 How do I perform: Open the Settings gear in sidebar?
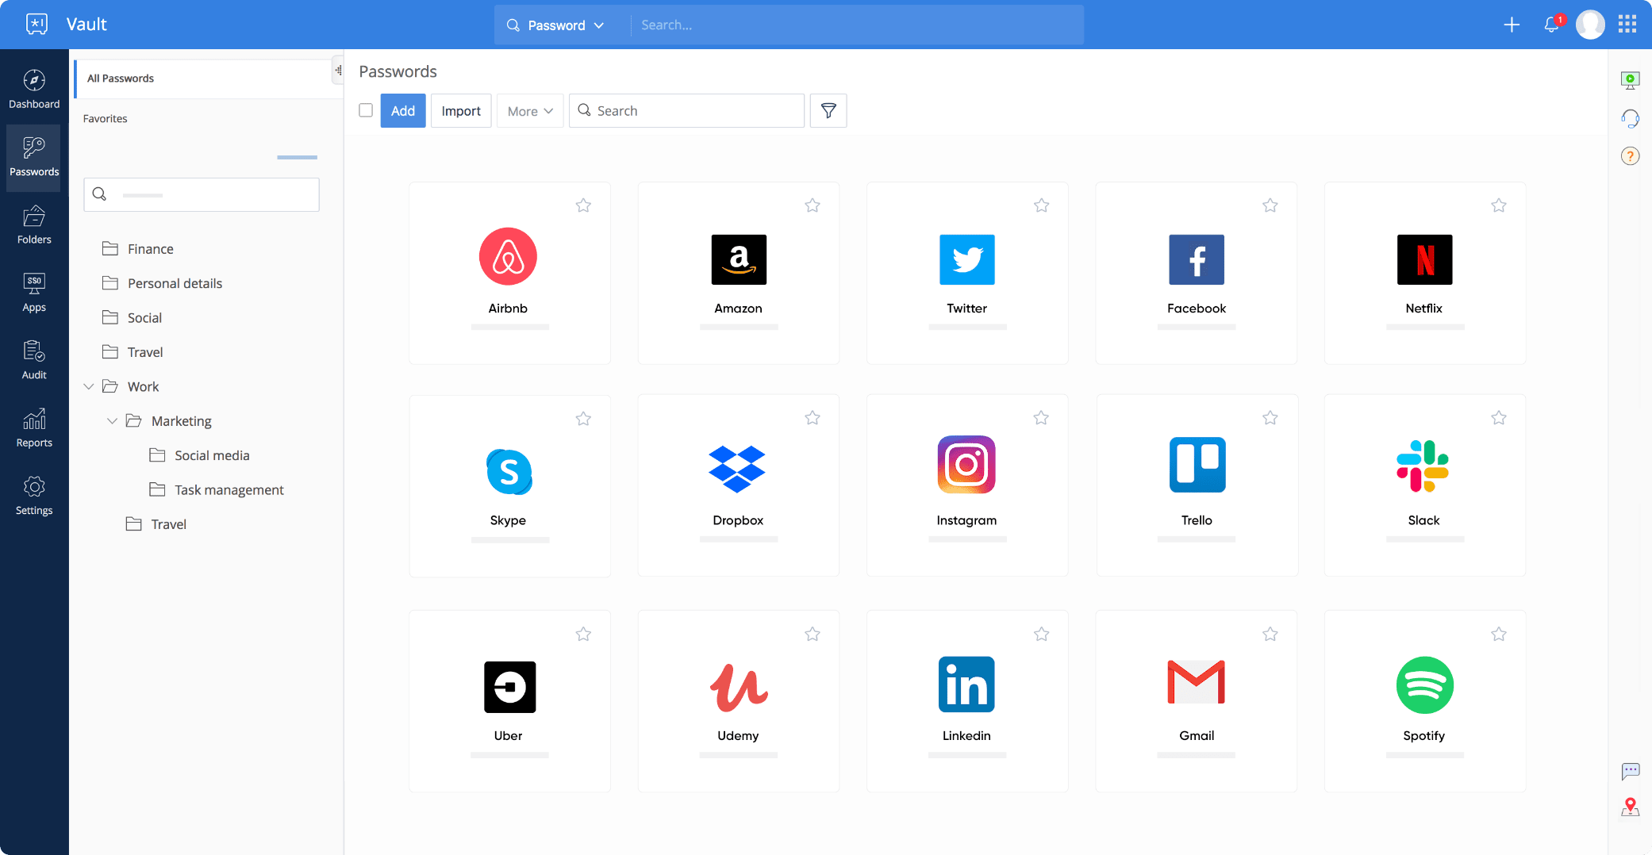[x=34, y=496]
